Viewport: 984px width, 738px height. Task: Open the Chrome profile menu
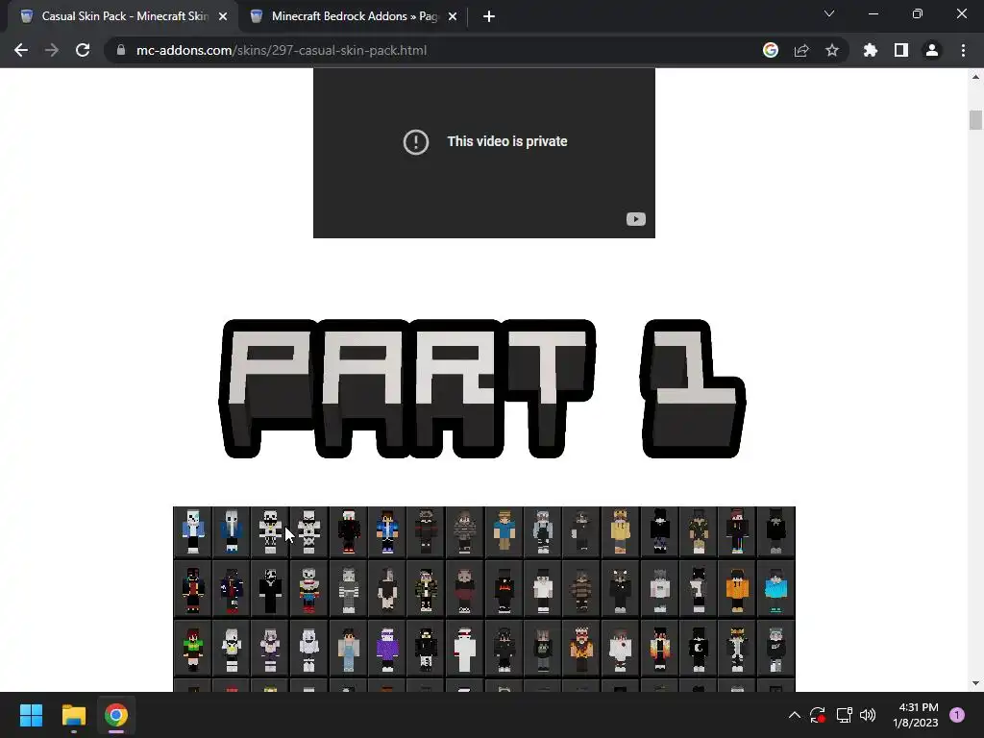pos(932,50)
